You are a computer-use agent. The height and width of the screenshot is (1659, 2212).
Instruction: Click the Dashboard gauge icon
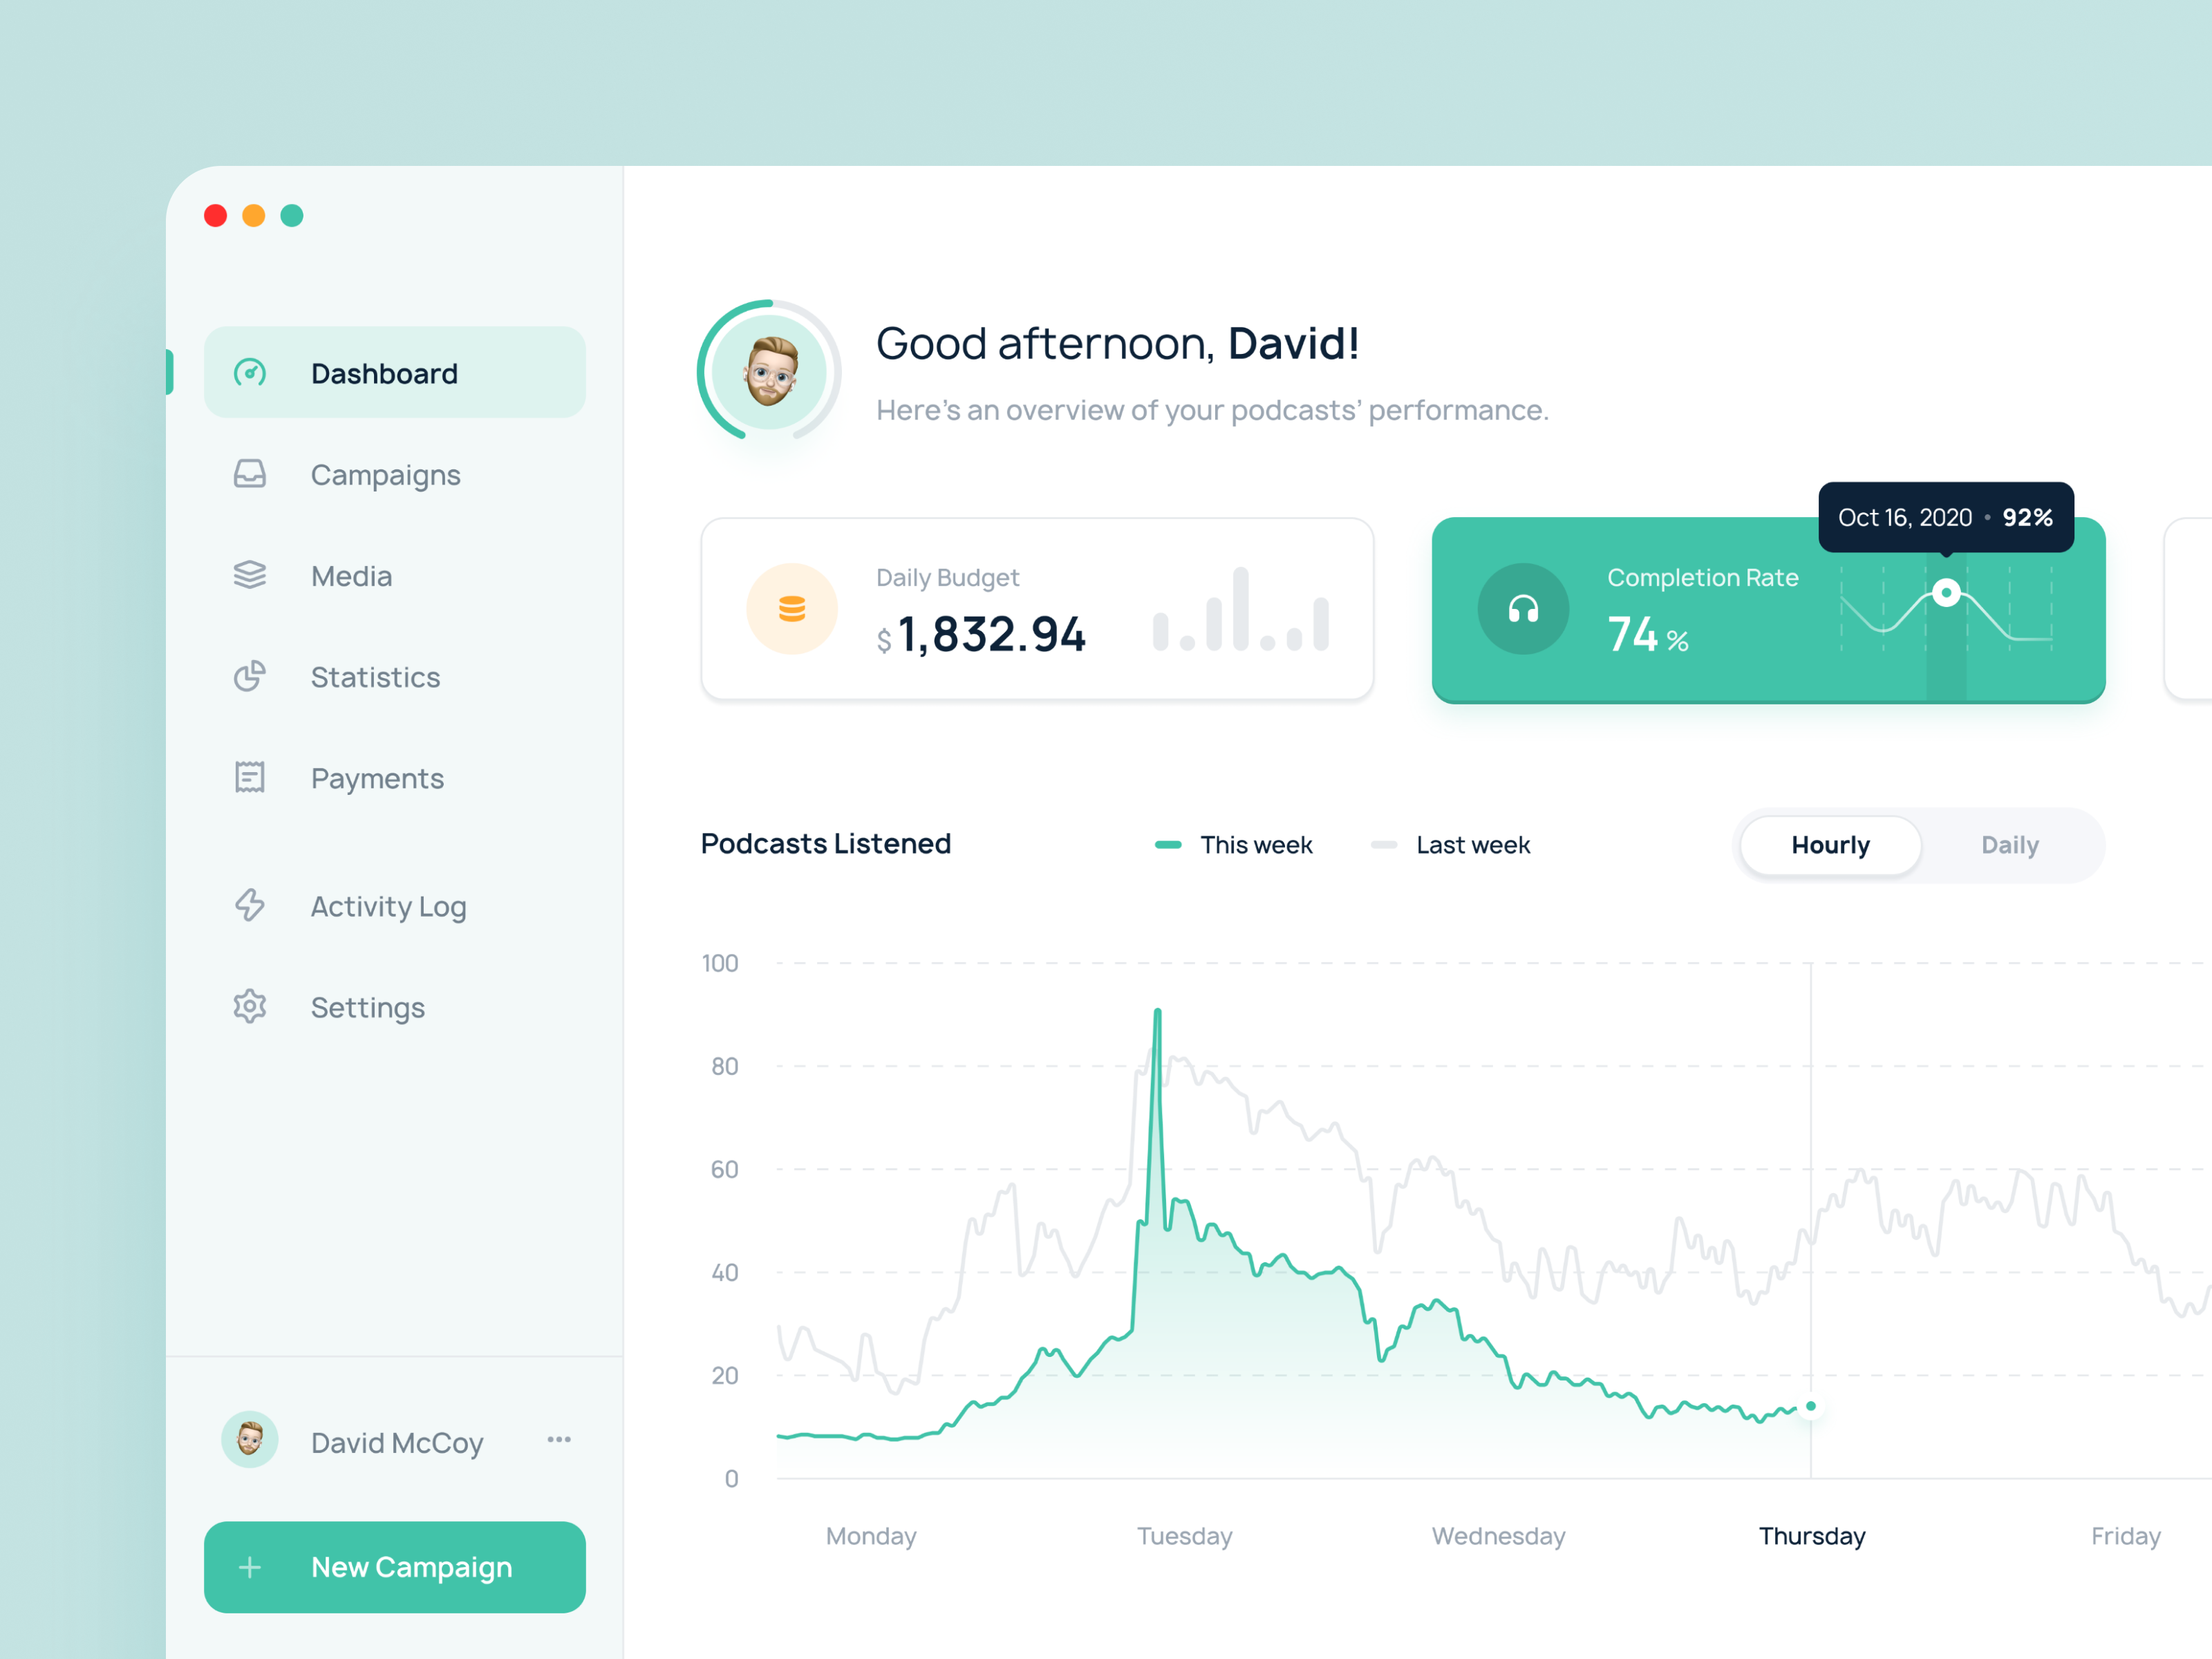250,373
